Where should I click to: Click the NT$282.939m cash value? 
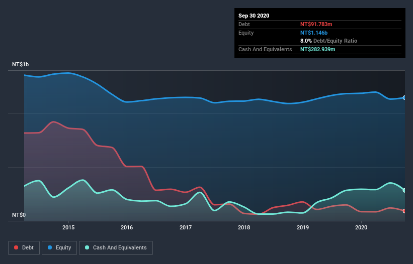317,49
